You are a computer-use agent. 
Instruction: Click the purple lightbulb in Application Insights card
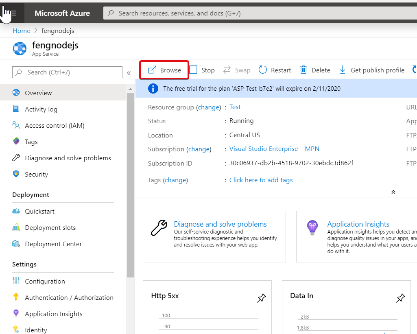point(312,228)
